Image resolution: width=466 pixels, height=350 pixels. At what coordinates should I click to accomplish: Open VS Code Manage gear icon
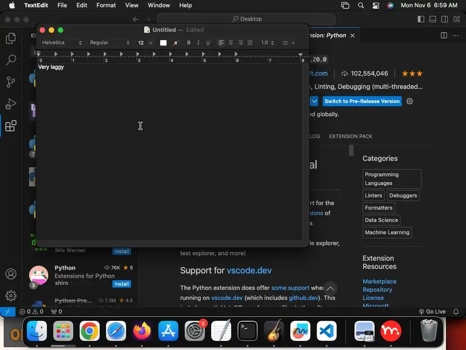[x=11, y=295]
